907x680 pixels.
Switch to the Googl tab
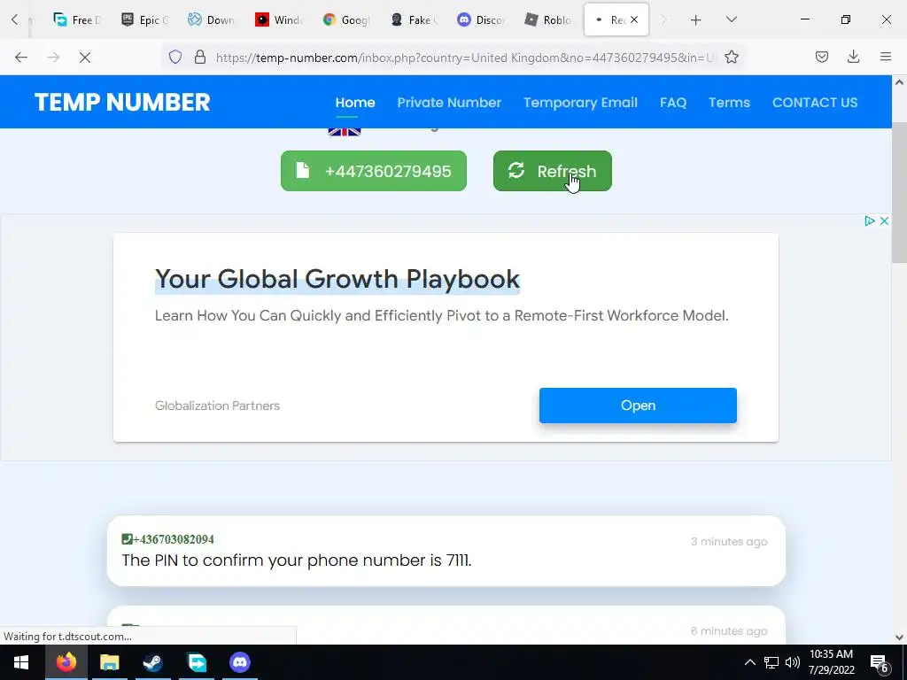coord(346,19)
